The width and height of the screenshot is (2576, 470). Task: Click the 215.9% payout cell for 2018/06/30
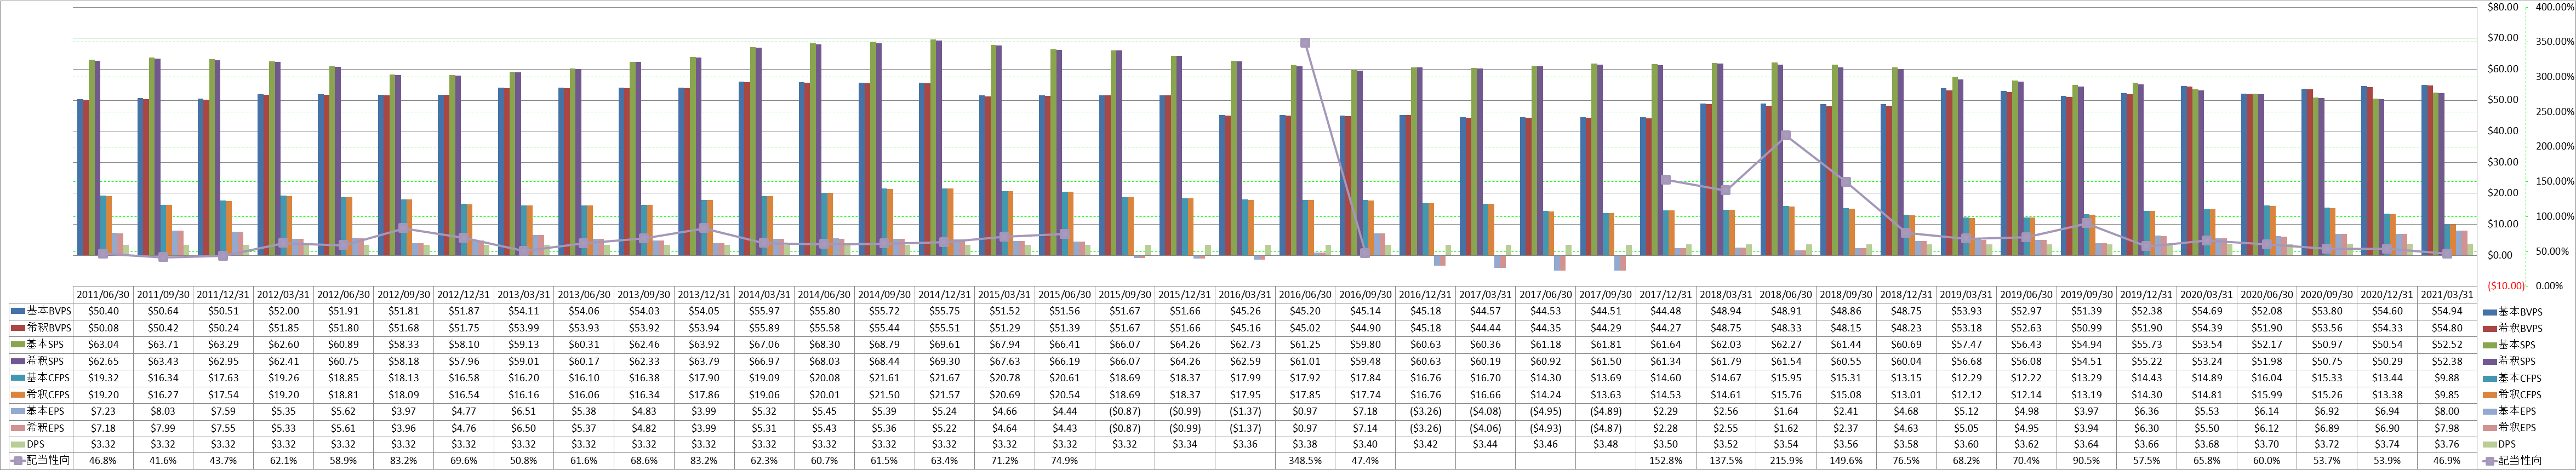click(1786, 460)
